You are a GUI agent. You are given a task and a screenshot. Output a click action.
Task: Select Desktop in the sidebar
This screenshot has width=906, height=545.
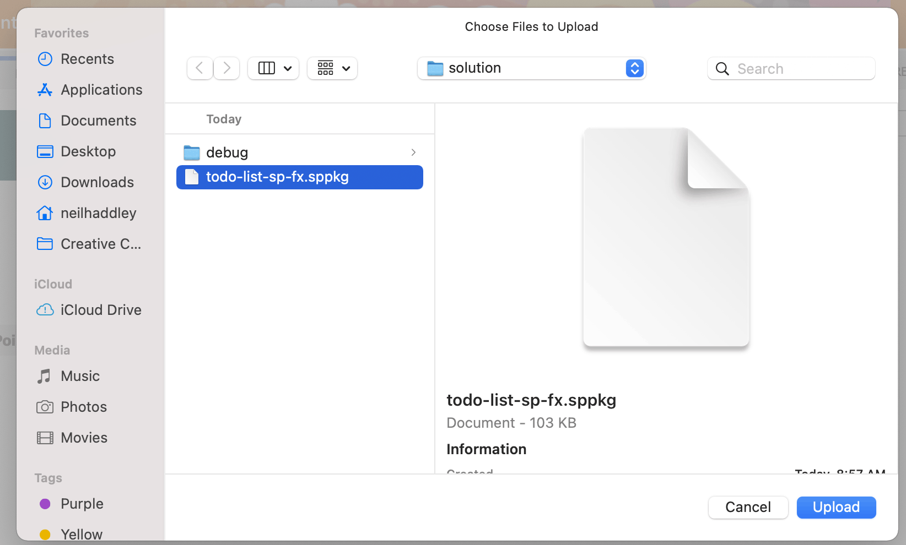click(88, 151)
